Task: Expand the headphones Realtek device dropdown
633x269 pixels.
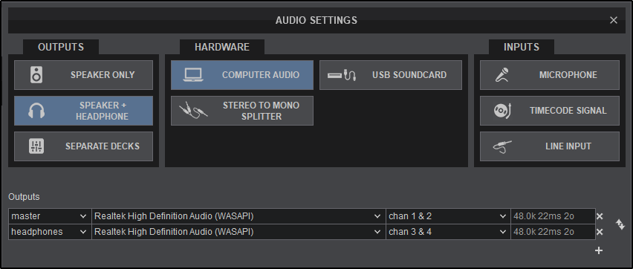Action: 238,232
